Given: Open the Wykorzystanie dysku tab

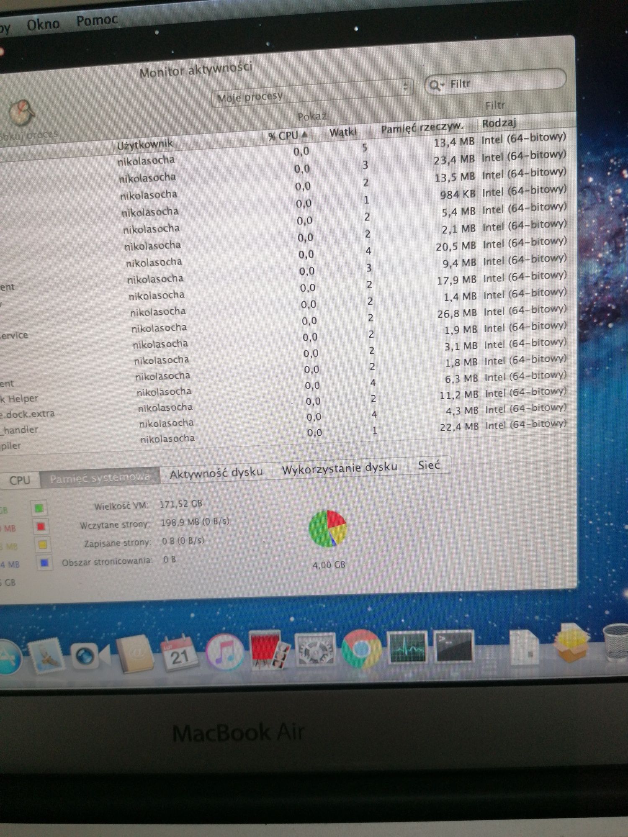Looking at the screenshot, I should [340, 467].
